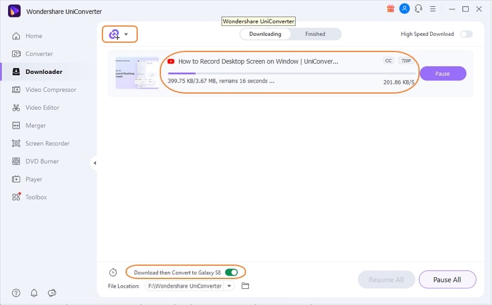Screen dimensions: 492x305
Task: Click the Video Editor scissors icon
Action: 16,107
